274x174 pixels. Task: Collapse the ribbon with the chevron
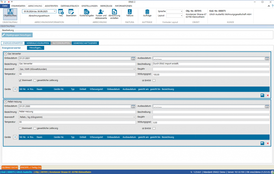point(269,6)
